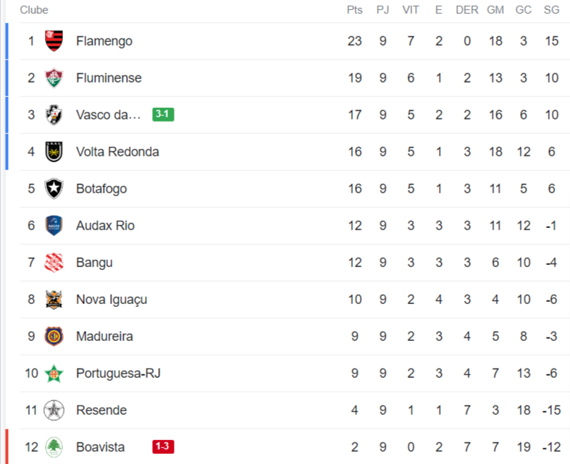Click the Vasco da Gama crest icon

point(54,115)
